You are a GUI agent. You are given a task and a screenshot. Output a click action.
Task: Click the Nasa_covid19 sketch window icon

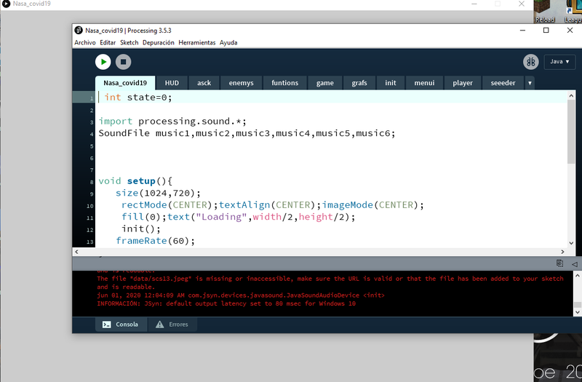[x=6, y=4]
